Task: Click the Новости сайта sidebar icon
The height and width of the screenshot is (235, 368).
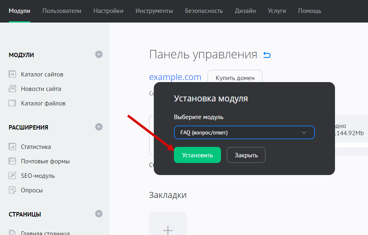Action: pos(12,89)
